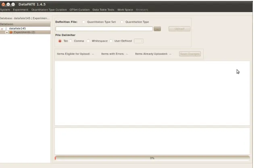Minimize the DataFATE window
The image size is (254, 168).
[x=8, y=4]
